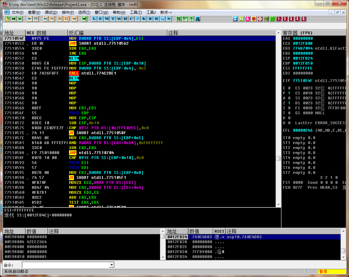Open Executable modules with E icon

pyautogui.click(x=101, y=19)
